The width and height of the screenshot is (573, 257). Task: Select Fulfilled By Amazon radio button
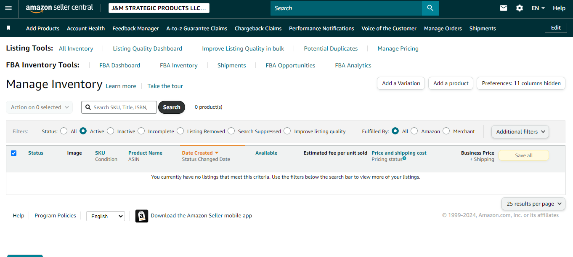pyautogui.click(x=414, y=131)
